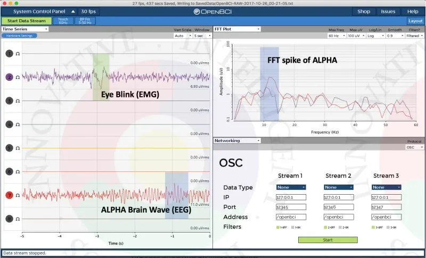
Task: Click the Hardware Settings button
Action: click(19, 36)
